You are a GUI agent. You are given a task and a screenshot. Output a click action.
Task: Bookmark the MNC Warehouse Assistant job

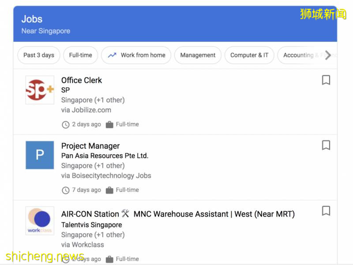point(326,211)
